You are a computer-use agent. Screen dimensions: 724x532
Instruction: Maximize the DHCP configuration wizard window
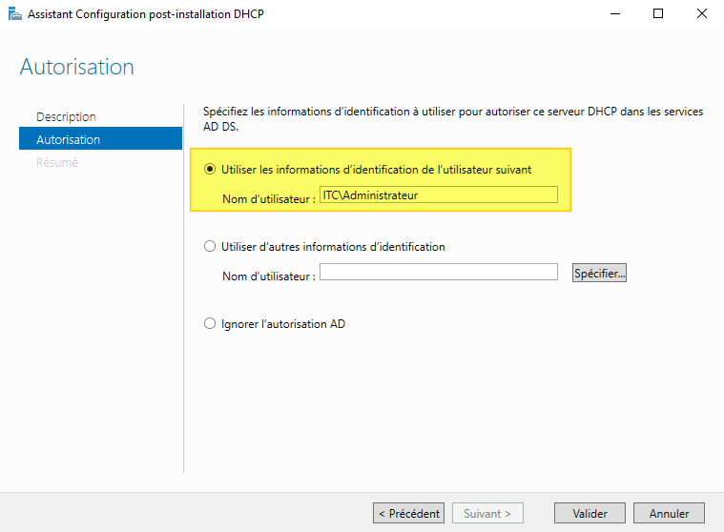coord(658,14)
